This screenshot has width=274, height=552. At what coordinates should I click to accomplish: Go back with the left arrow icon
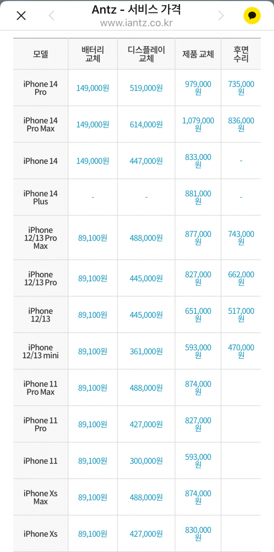click(x=52, y=16)
